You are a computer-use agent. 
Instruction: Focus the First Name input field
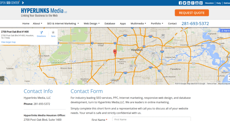(x=151, y=119)
